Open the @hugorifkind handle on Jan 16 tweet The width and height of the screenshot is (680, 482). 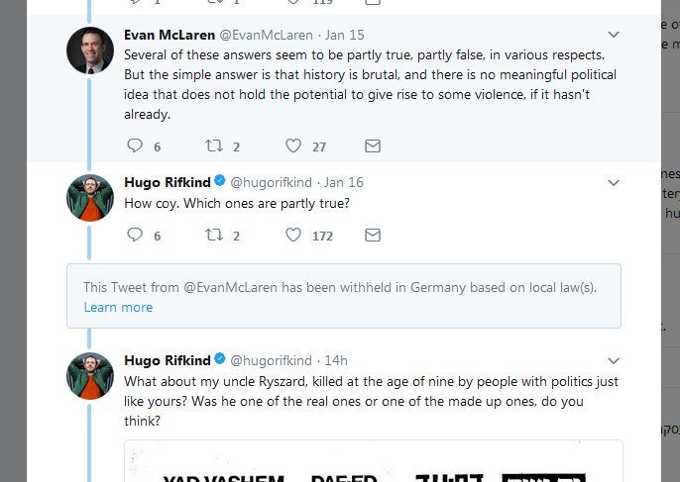(x=271, y=182)
